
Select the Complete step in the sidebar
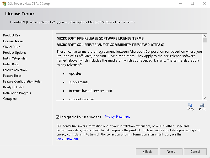pyautogui.click(x=10, y=99)
